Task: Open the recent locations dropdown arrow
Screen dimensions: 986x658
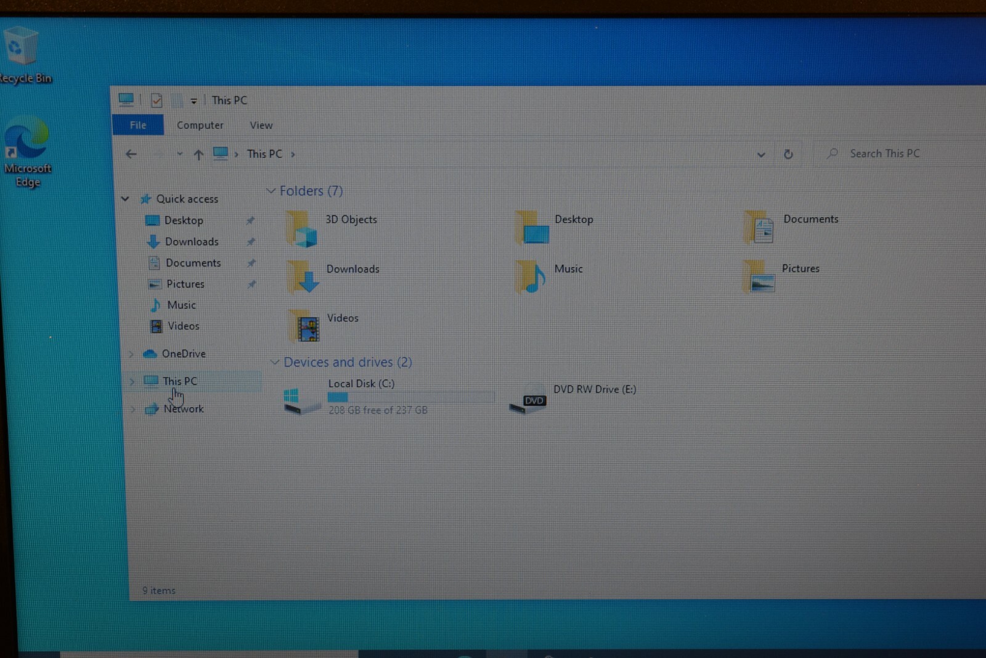Action: coord(179,154)
